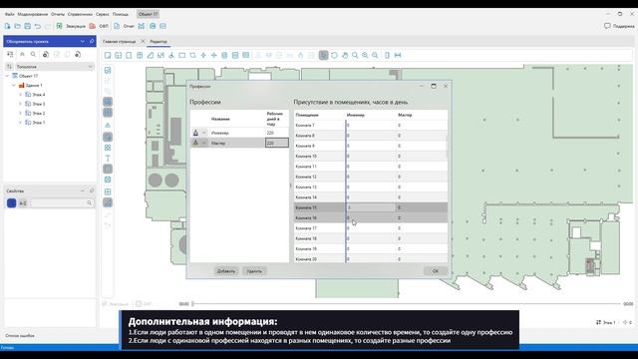Save the project with the floppy disk icon

[27, 26]
